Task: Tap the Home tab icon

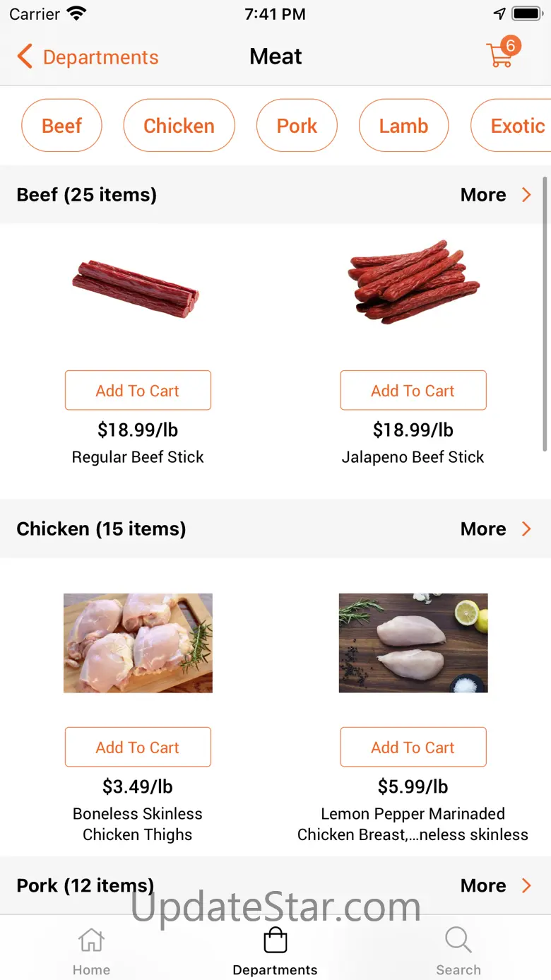Action: coord(91,940)
